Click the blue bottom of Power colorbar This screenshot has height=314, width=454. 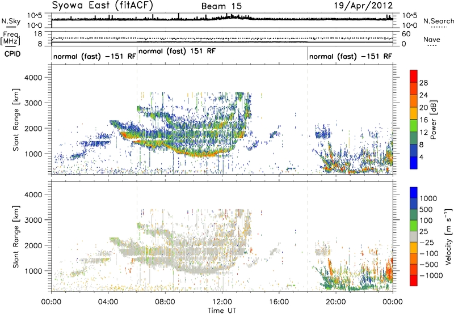click(x=414, y=163)
